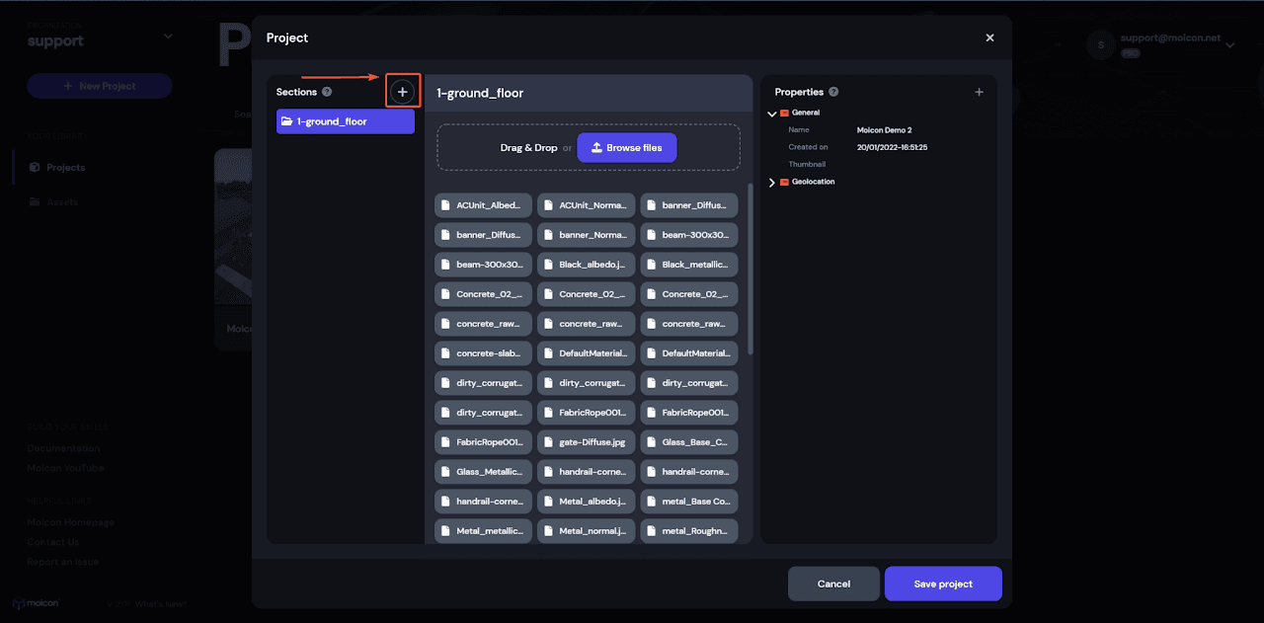
Task: Open the support workspace dropdown
Action: (x=167, y=37)
